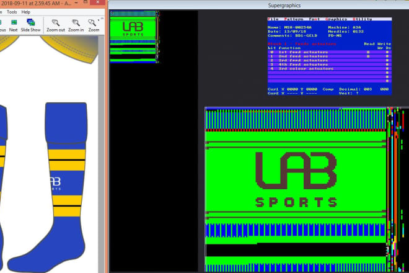Open the Zoom dropdown arrow
The height and width of the screenshot is (273, 409).
click(99, 20)
